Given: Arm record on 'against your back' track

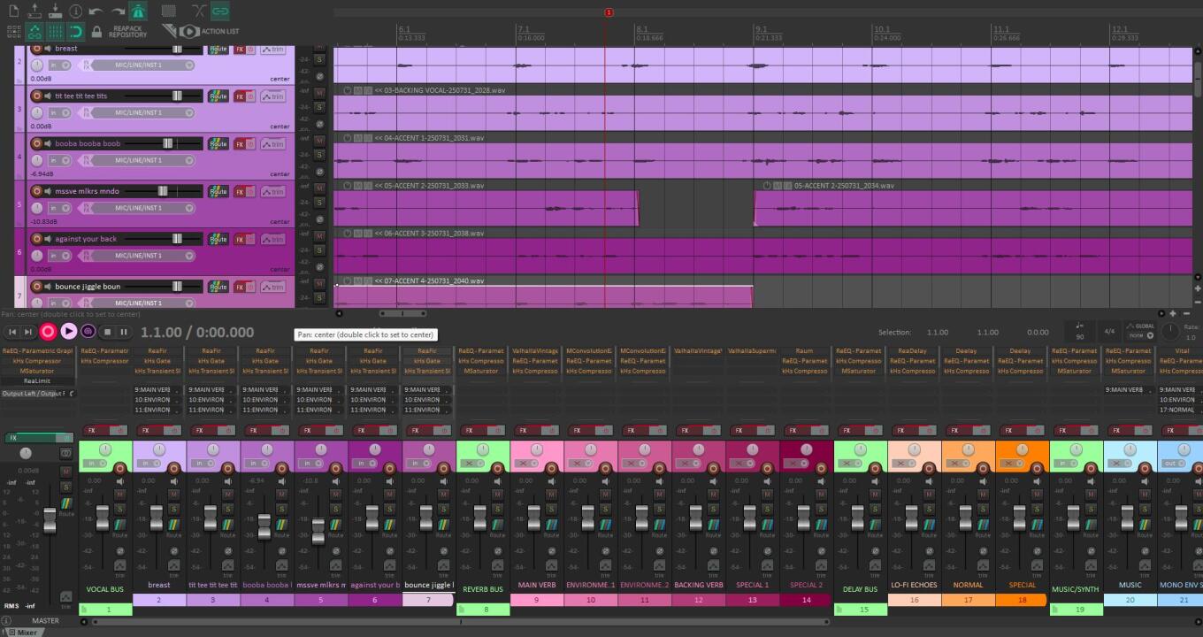Looking at the screenshot, I should 37,239.
